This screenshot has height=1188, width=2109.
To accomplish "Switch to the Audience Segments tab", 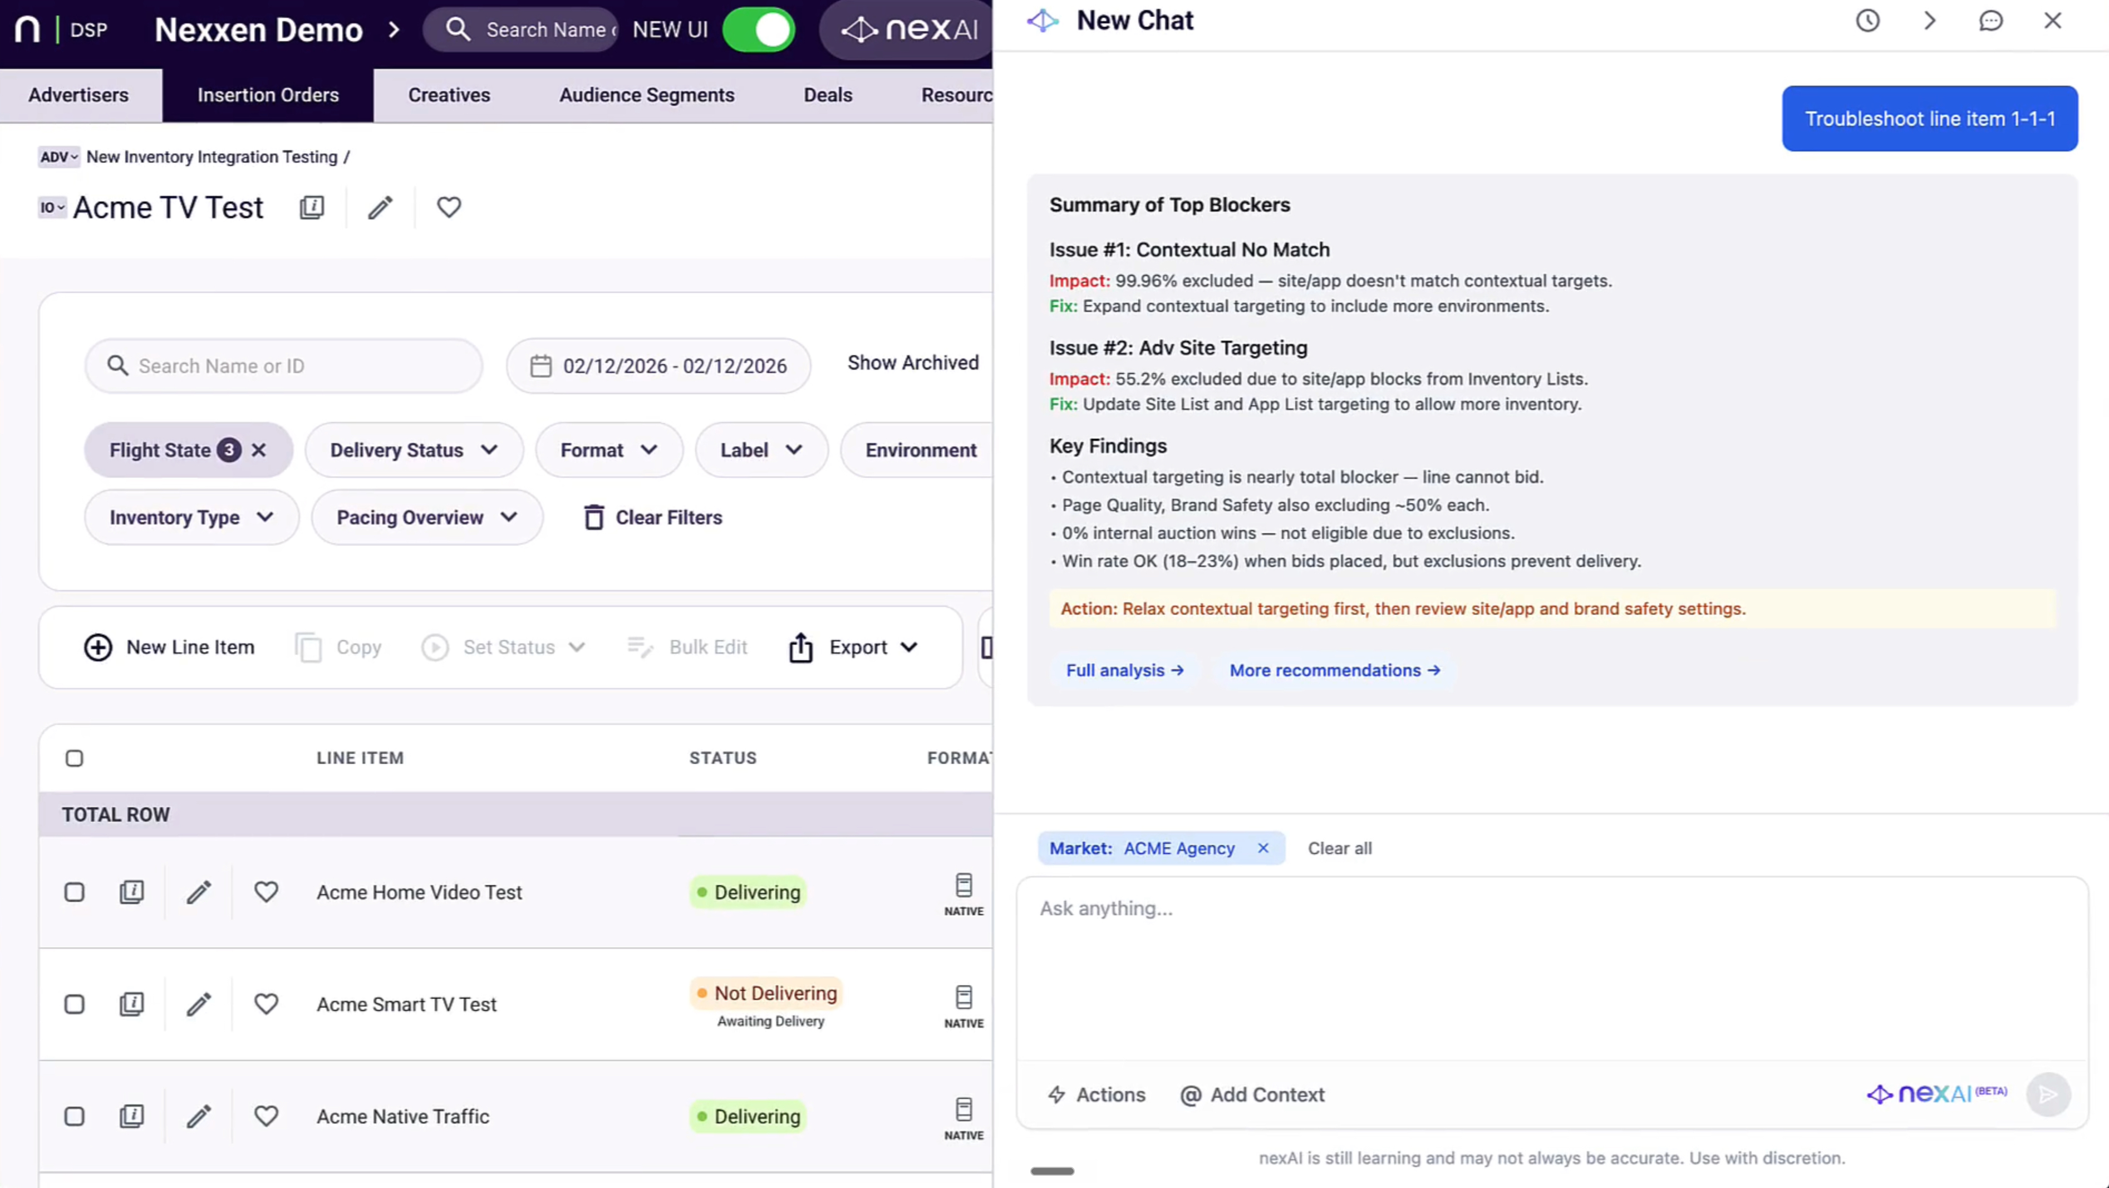I will [x=647, y=95].
